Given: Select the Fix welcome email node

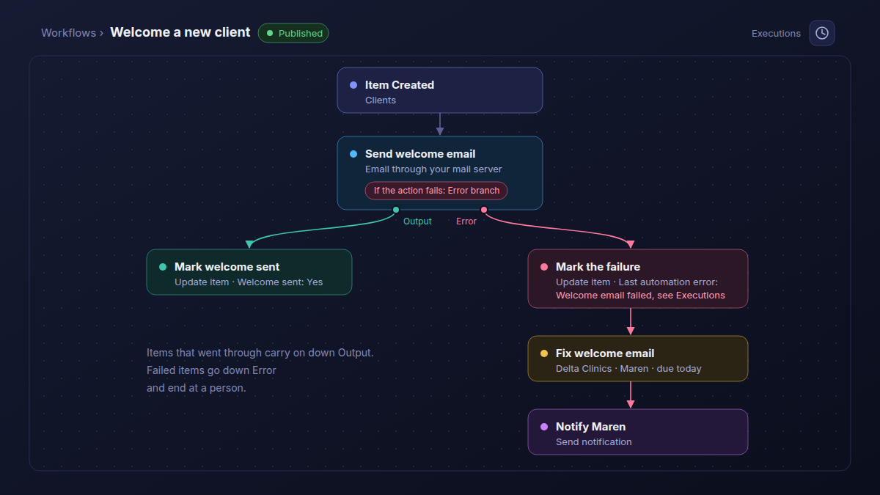Looking at the screenshot, I should click(x=638, y=359).
